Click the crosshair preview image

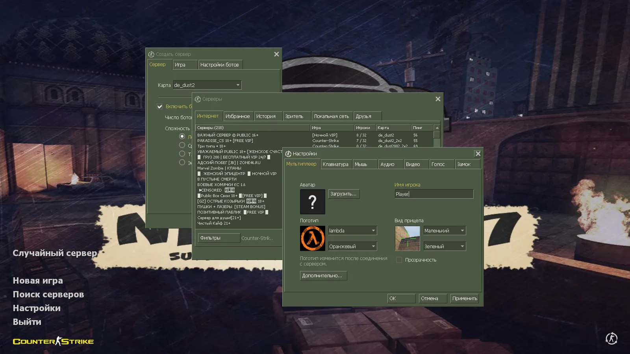(407, 238)
